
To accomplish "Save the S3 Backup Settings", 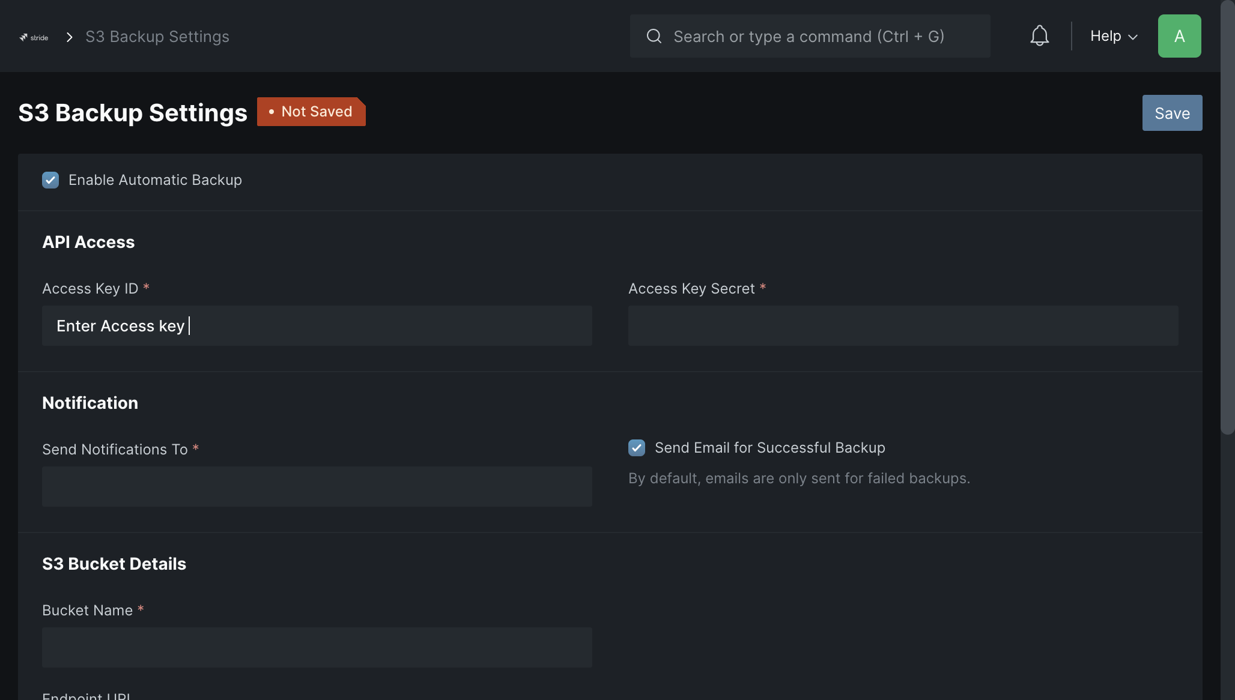I will tap(1172, 113).
